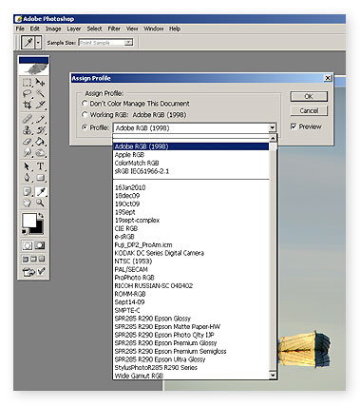Click the Adobe feather logo in toolbox
The height and width of the screenshot is (407, 361).
(34, 68)
